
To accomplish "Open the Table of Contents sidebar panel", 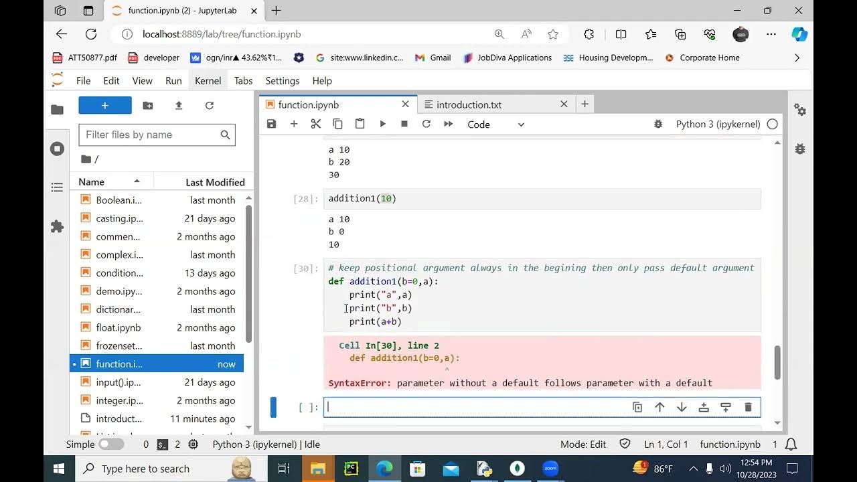I will tap(58, 188).
